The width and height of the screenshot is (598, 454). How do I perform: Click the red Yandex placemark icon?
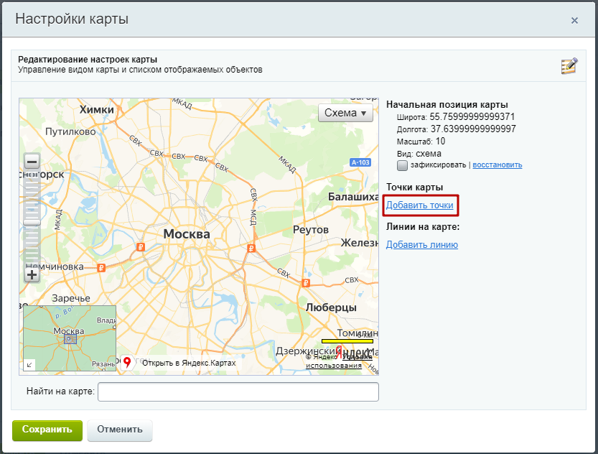point(127,362)
